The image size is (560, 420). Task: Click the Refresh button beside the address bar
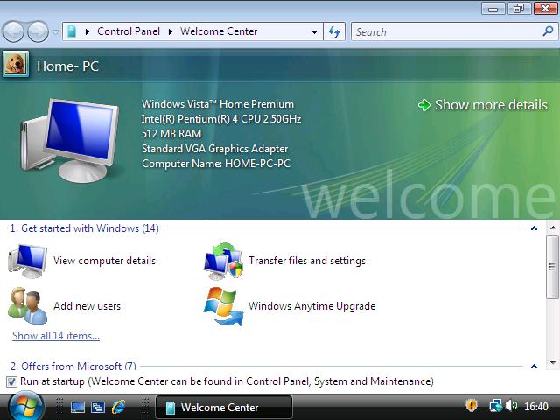334,31
